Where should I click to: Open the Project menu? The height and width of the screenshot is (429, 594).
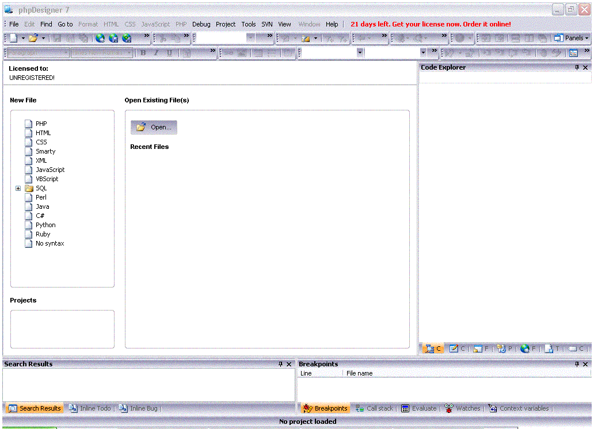coord(226,24)
